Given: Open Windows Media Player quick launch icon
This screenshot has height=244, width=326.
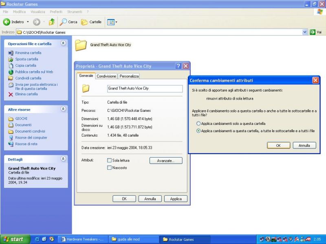Looking at the screenshot, I should click(51, 239).
